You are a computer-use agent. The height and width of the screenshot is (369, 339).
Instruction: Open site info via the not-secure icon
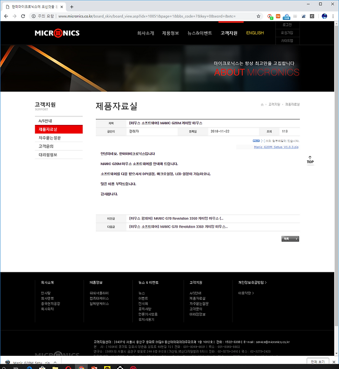click(x=33, y=16)
